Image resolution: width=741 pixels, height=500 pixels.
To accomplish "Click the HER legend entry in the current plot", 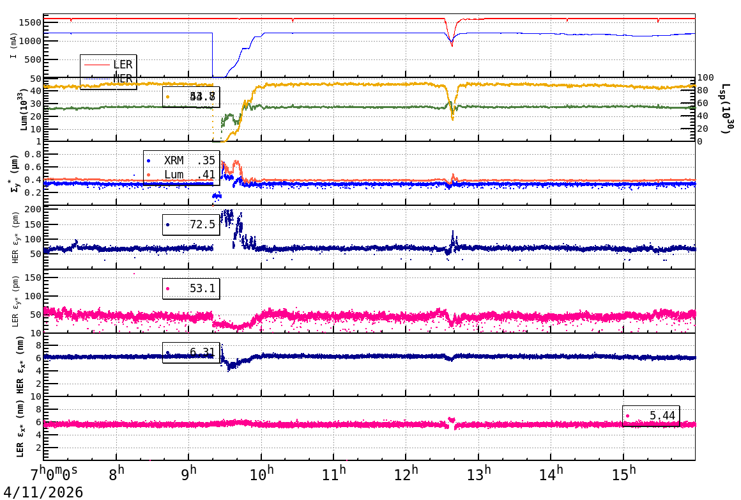I will pos(108,79).
